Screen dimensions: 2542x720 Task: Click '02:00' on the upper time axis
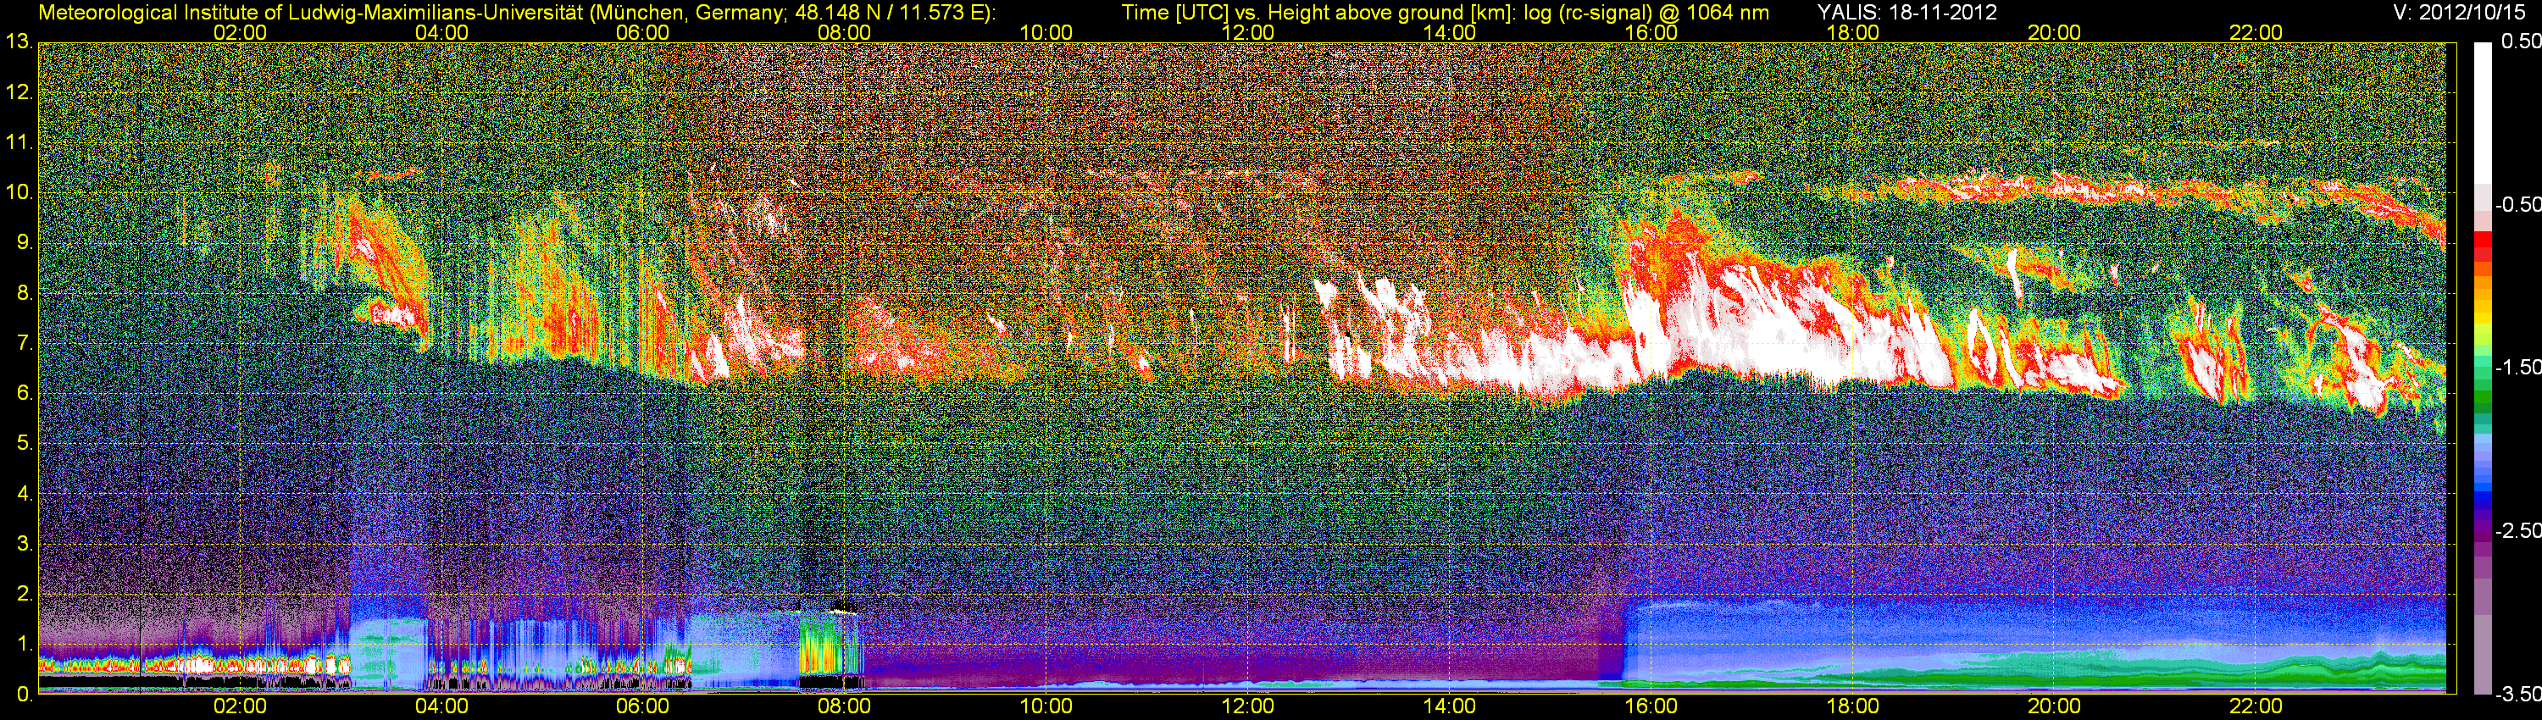pos(240,32)
